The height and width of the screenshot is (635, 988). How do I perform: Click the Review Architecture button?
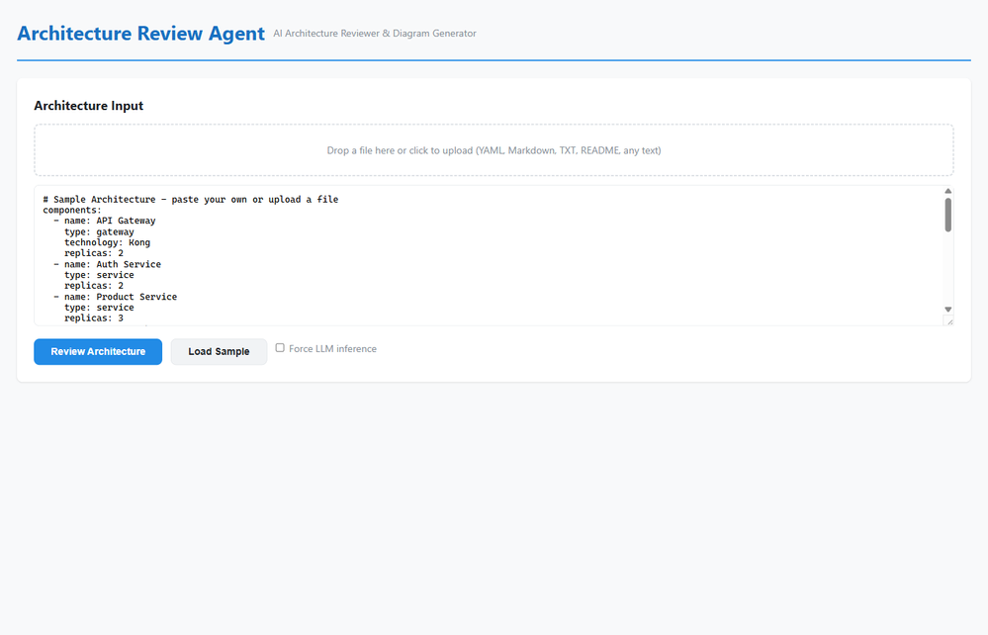point(98,351)
